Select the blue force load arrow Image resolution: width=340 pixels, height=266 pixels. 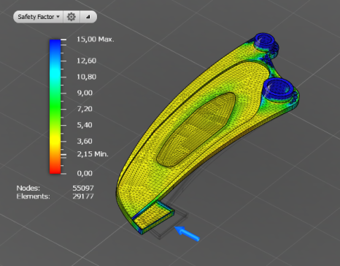(187, 234)
